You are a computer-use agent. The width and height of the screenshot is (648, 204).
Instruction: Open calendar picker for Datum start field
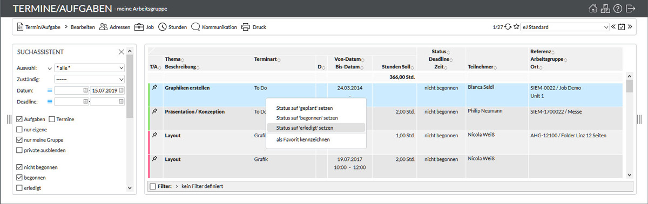86,90
